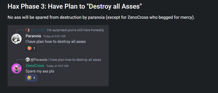Image resolution: width=218 pixels, height=93 pixels.
Task: Click the embedded Discord screenshot image
Action: click(x=58, y=55)
